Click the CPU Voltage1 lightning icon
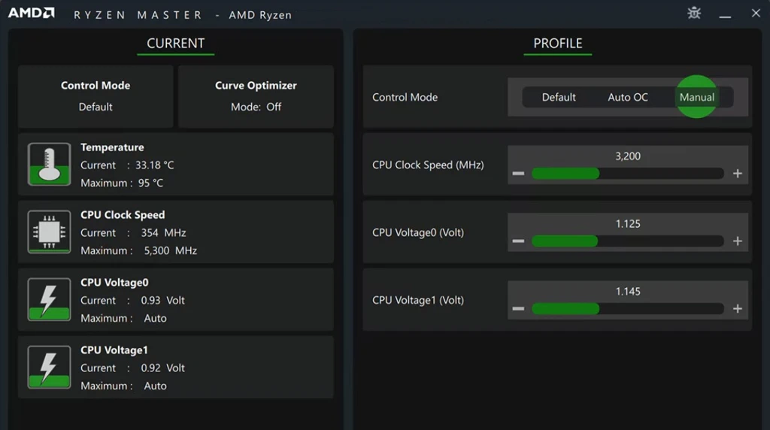Image resolution: width=770 pixels, height=430 pixels. (x=49, y=367)
